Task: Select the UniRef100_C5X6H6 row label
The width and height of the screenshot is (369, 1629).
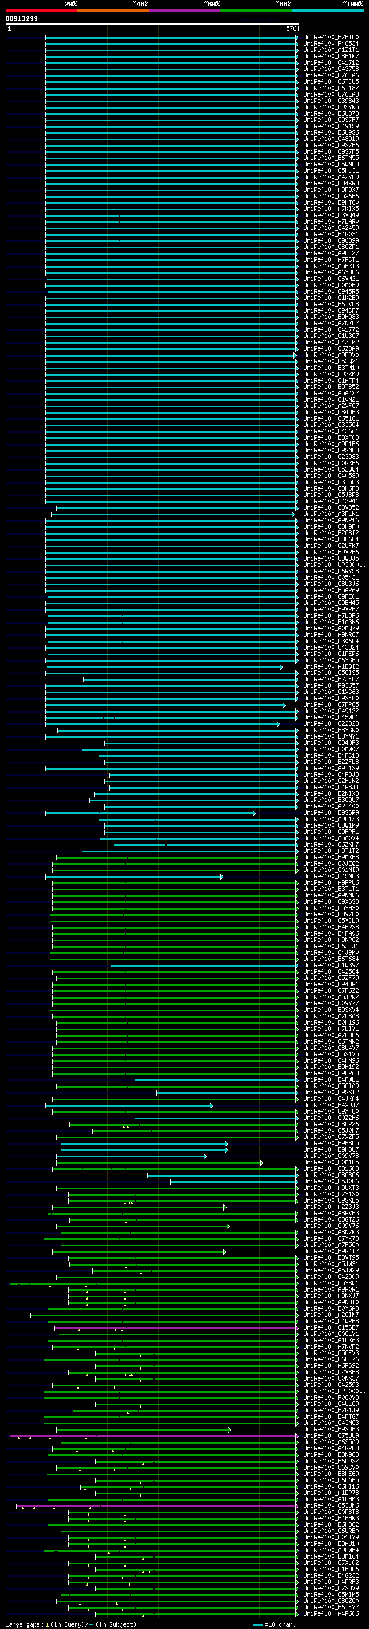Action: coord(330,196)
